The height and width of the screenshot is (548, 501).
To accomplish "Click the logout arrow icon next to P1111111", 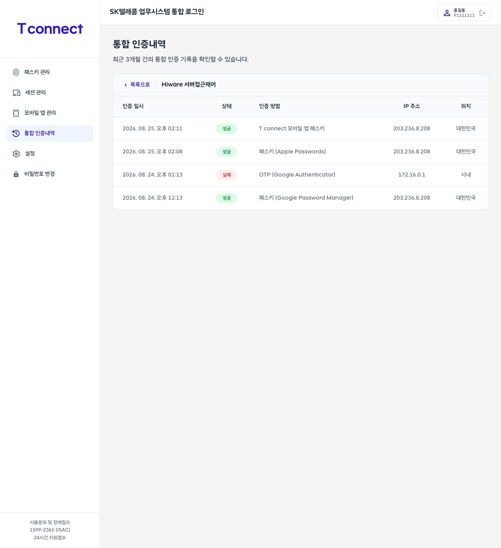I will click(483, 13).
